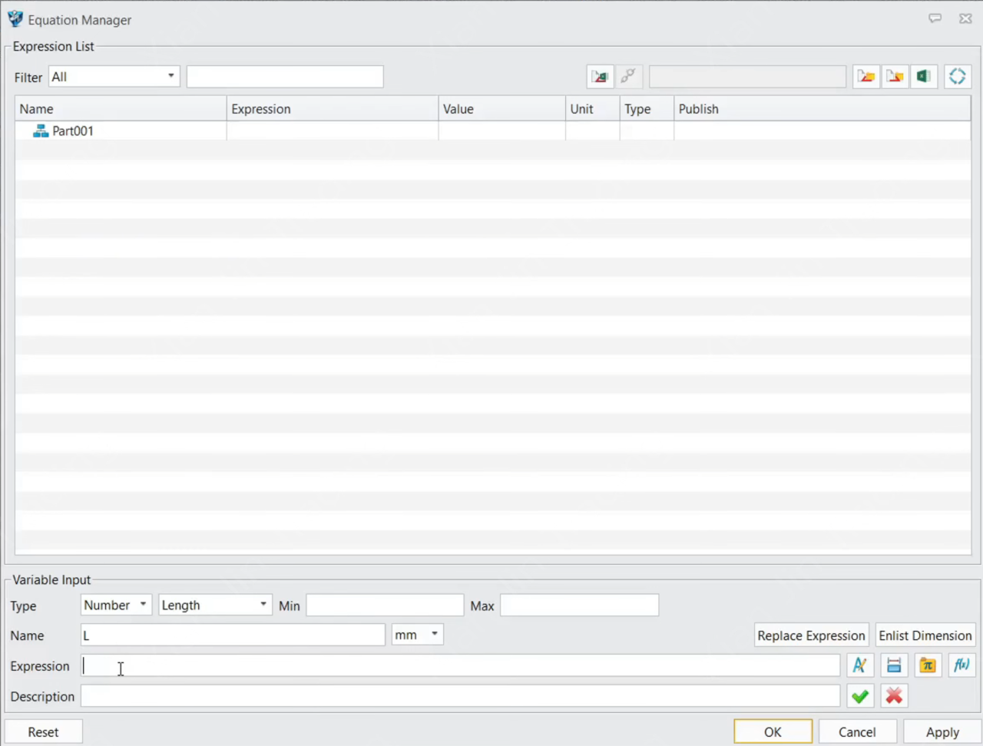Click the pi constants folder icon
983x746 pixels.
928,665
